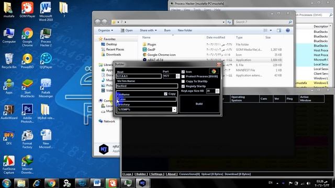This screenshot has width=335, height=188.
Task: Expand the Explorer address bar history arrow
Action: point(224,22)
